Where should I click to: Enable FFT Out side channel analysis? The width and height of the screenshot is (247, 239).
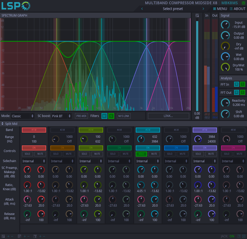pos(243,92)
